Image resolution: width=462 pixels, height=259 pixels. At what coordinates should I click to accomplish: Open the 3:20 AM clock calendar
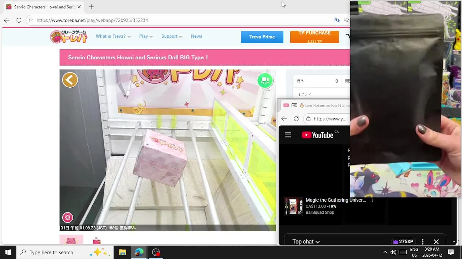(432, 252)
